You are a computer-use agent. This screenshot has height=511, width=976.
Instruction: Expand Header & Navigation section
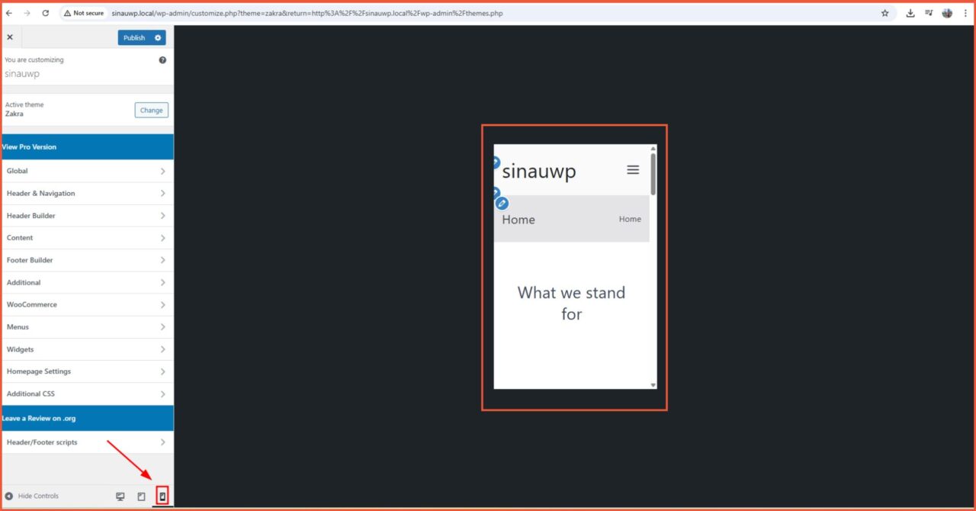(88, 193)
